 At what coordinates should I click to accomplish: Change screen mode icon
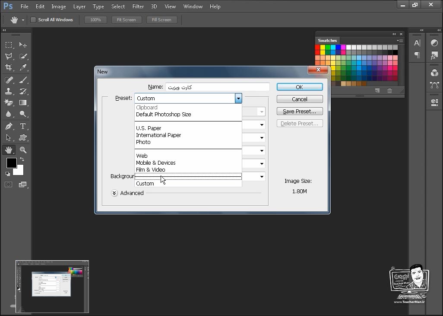pyautogui.click(x=22, y=185)
